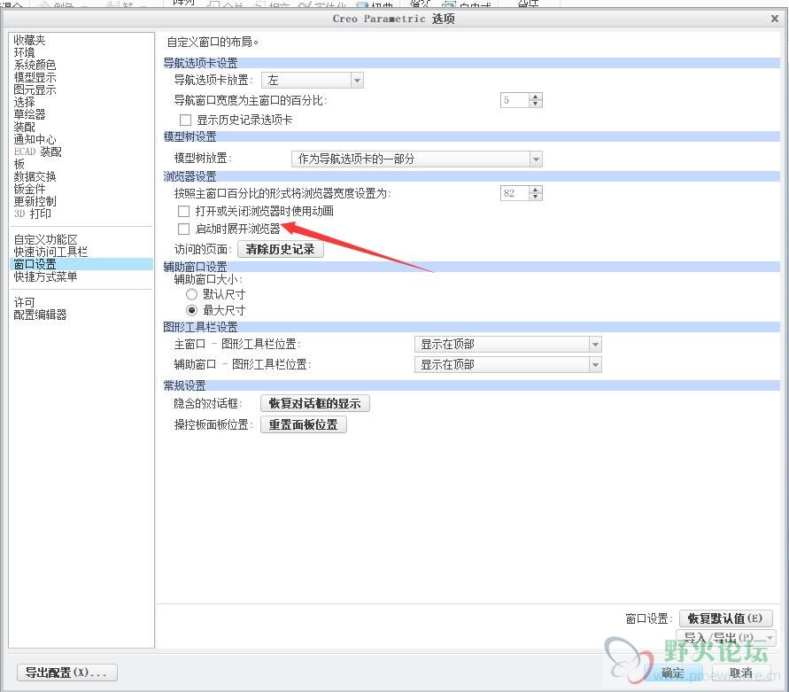This screenshot has height=692, width=789.
Task: Open 主窗口 图形工具栏位置 dropdown
Action: pos(507,345)
